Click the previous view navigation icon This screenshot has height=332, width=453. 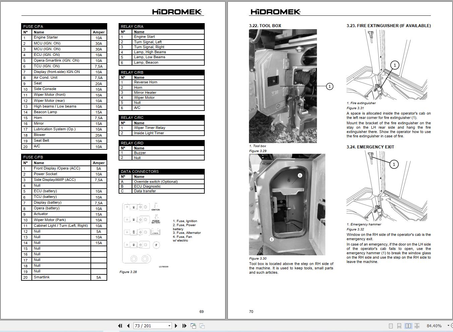click(193, 326)
